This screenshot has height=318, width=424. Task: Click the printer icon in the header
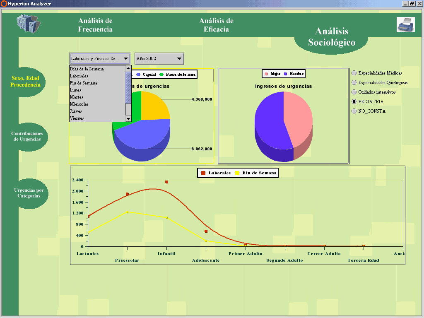pos(405,24)
